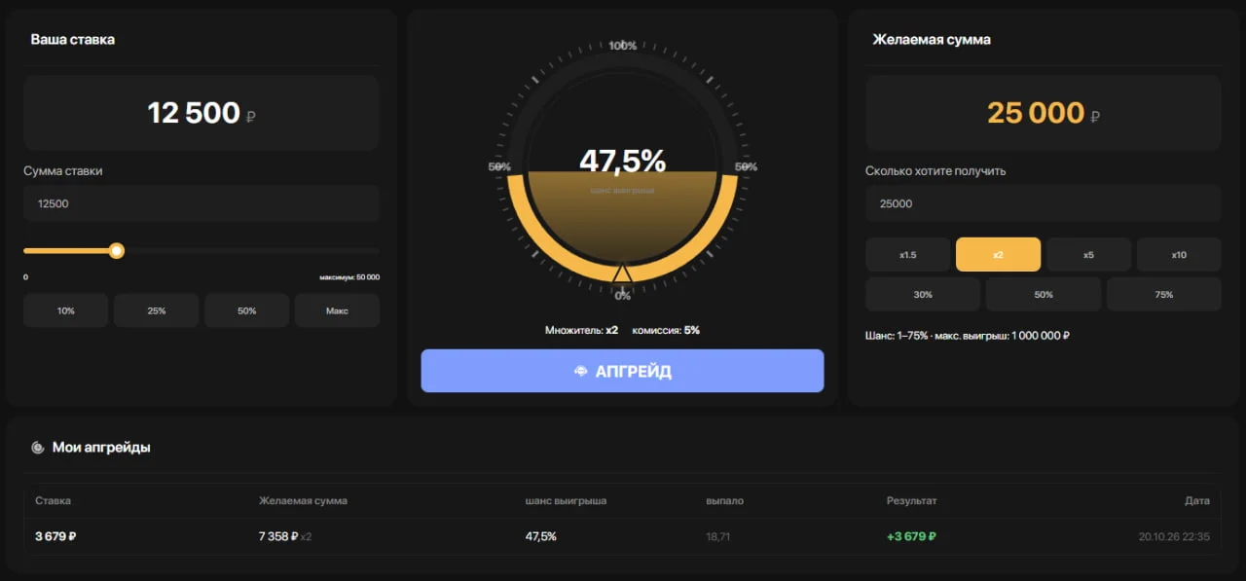Choose the x10 multiplier
The width and height of the screenshot is (1246, 581).
point(1179,255)
